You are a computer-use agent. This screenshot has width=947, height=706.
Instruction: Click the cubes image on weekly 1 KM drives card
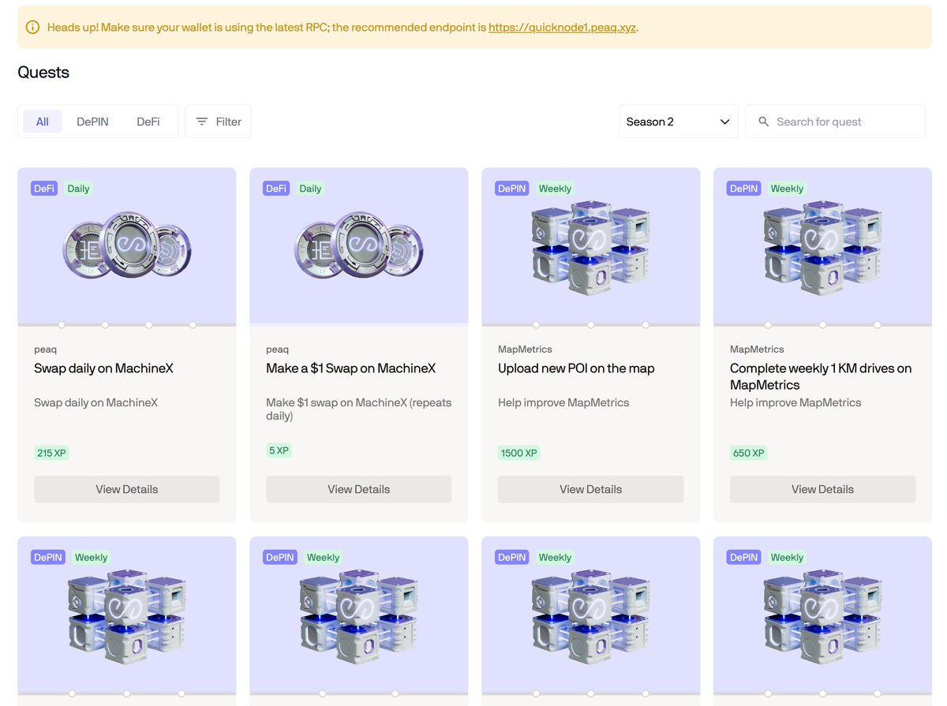click(x=822, y=248)
